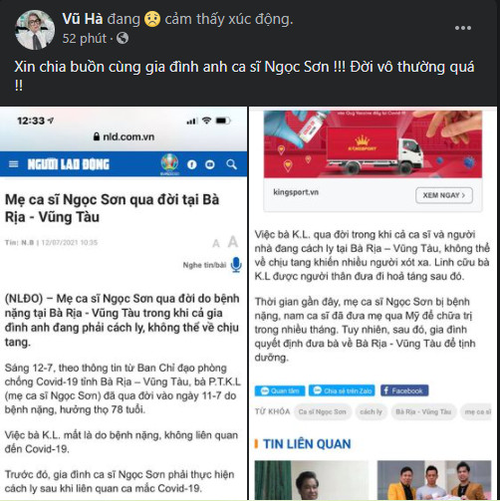Open the Vũ Hà profile name link
500x501 pixels.
click(83, 19)
